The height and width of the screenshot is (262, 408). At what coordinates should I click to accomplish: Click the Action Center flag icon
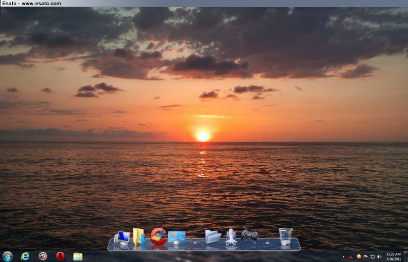366,256
